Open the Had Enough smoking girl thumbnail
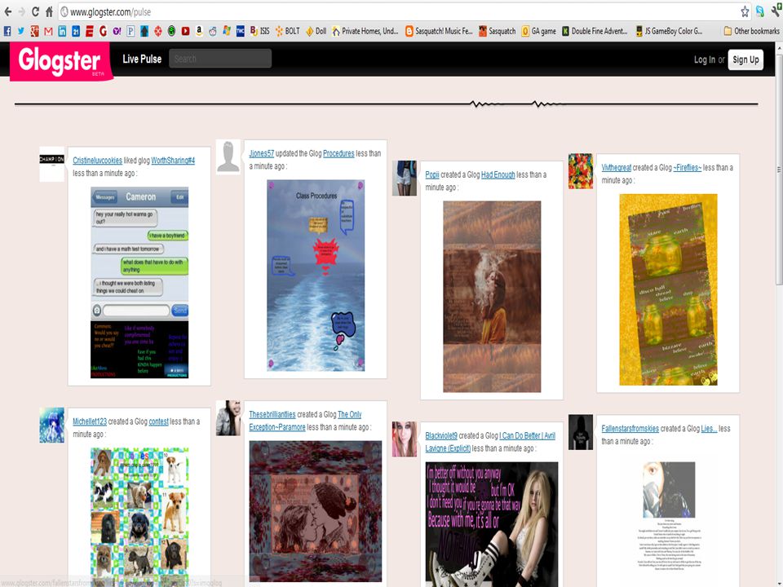Image resolution: width=783 pixels, height=587 pixels. 492,297
